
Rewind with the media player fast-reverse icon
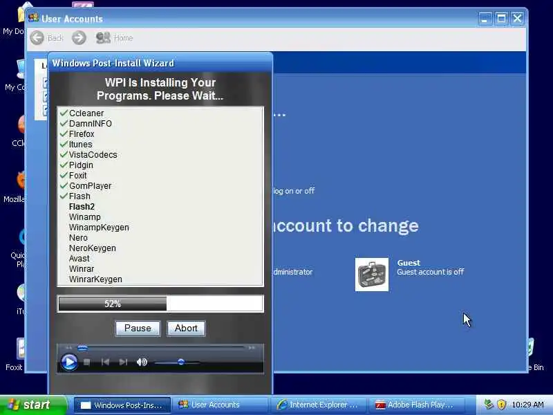(68, 348)
